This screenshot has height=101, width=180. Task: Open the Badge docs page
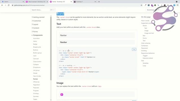[x=35, y=44]
